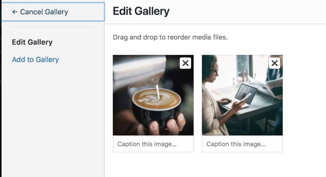This screenshot has width=326, height=177.
Task: Click the Edit Gallery page heading
Action: (x=141, y=11)
